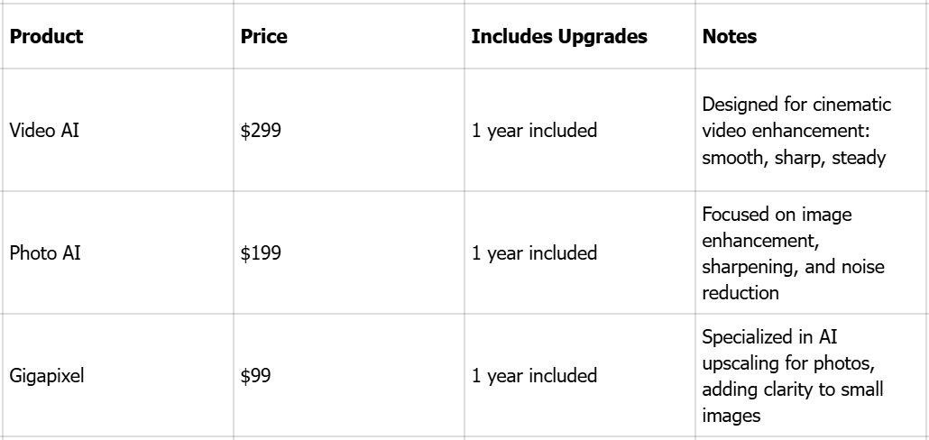Click the Photo AI product cell
The height and width of the screenshot is (440, 929).
point(117,252)
